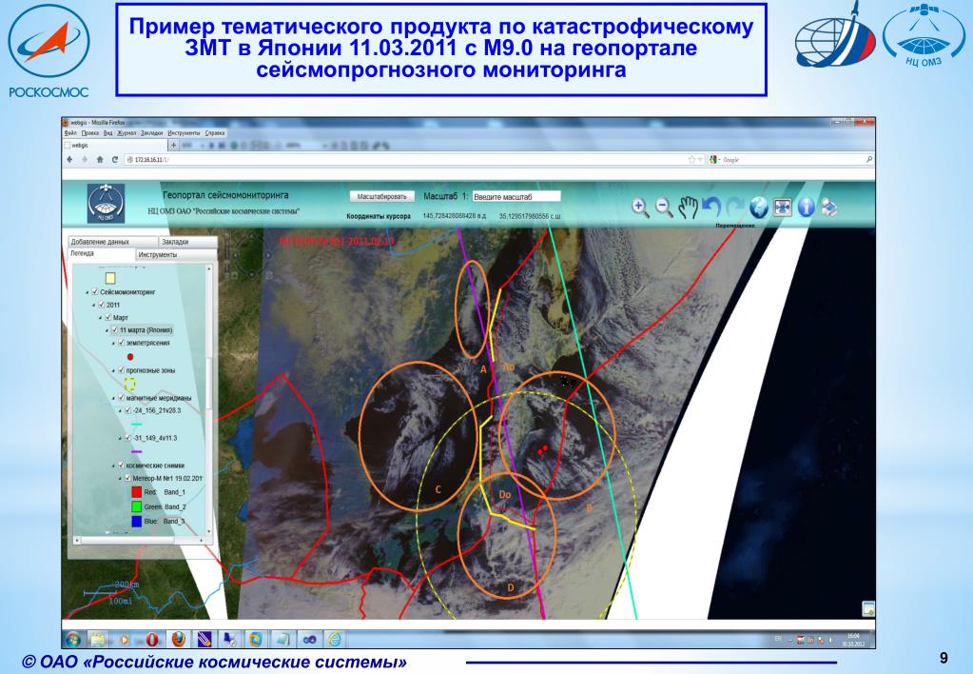Click the НЦ ОМЗ geoportal logo
The height and width of the screenshot is (674, 973).
coord(106,203)
